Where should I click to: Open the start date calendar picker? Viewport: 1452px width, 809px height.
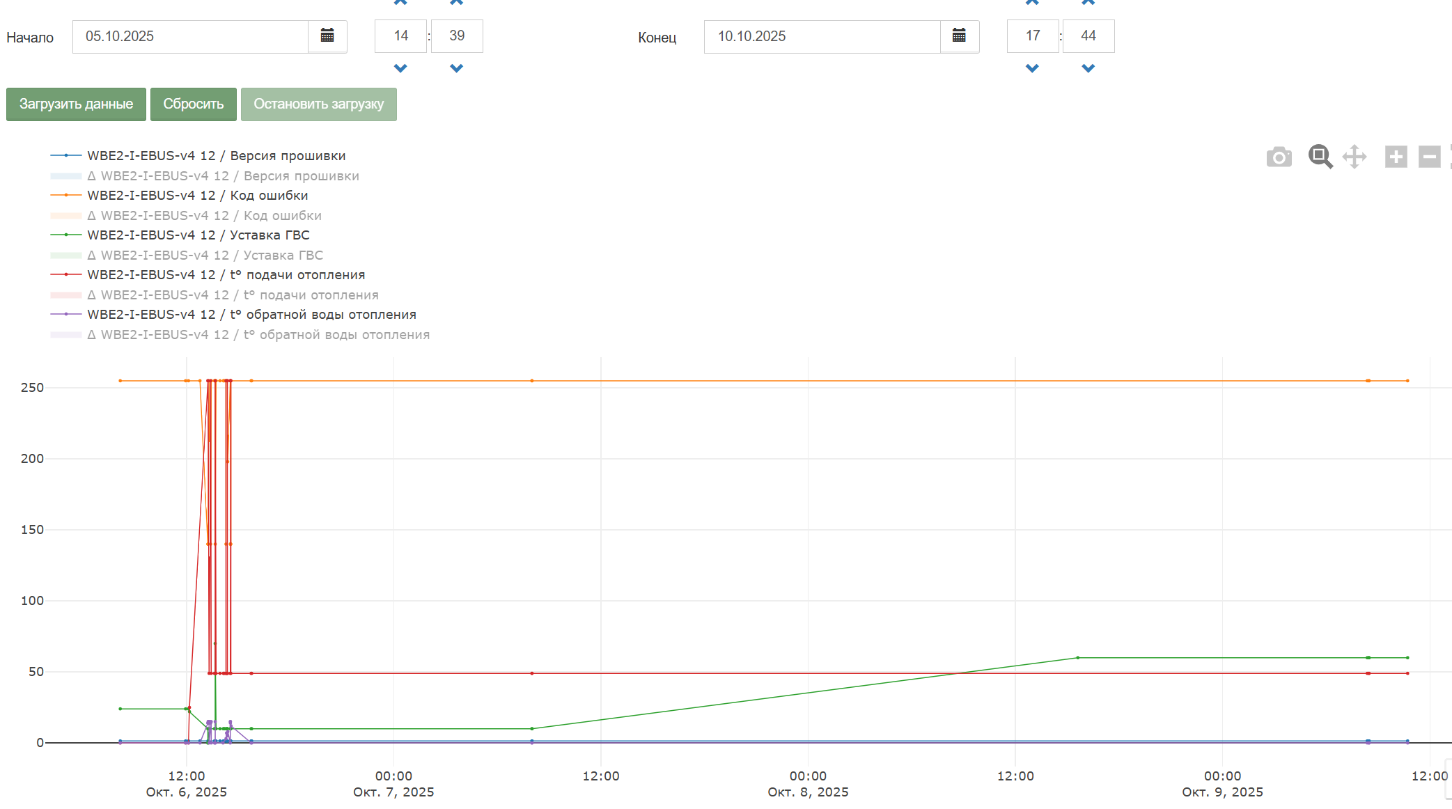point(327,36)
